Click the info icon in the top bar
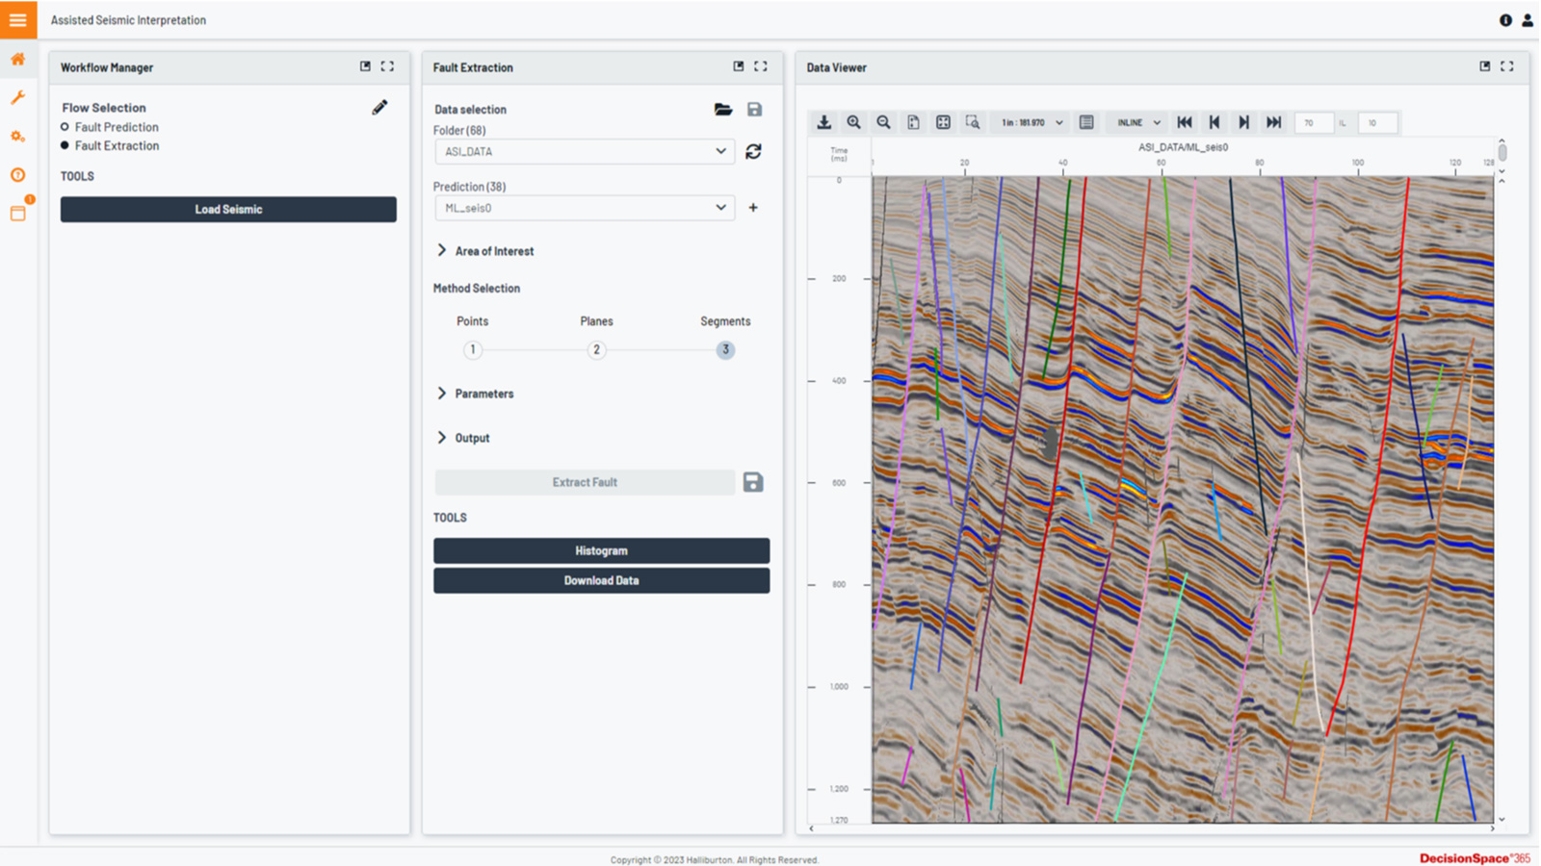 click(1505, 19)
